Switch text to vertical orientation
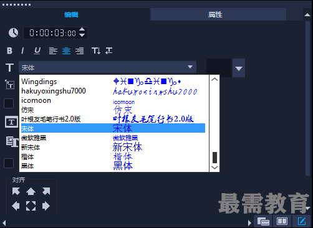 pyautogui.click(x=96, y=50)
